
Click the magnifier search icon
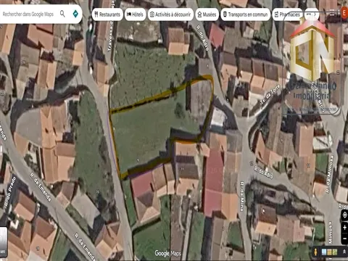click(x=62, y=14)
